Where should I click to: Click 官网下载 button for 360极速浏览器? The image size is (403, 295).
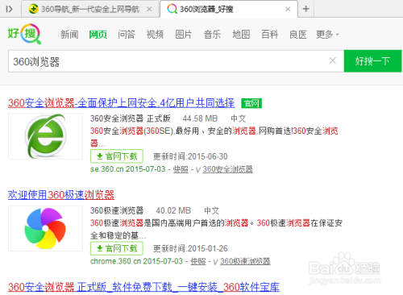117,248
